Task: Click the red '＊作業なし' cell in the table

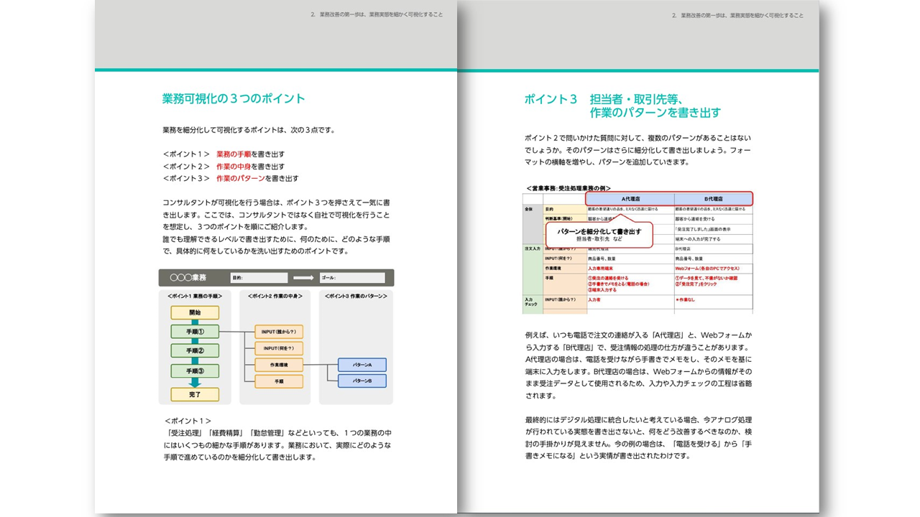Action: click(686, 300)
